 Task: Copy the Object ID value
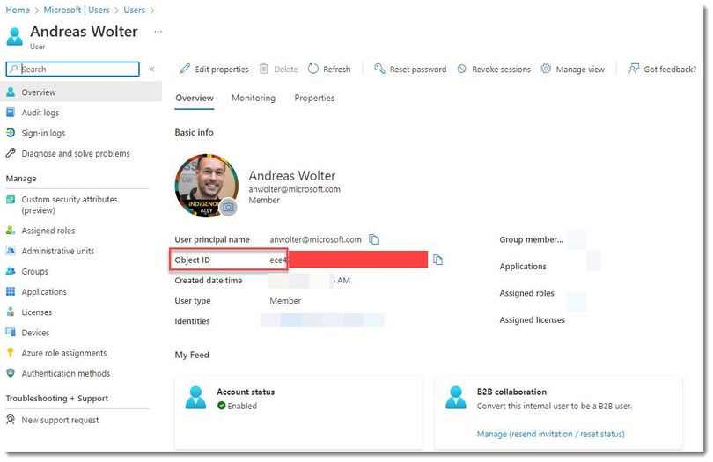pyautogui.click(x=437, y=260)
